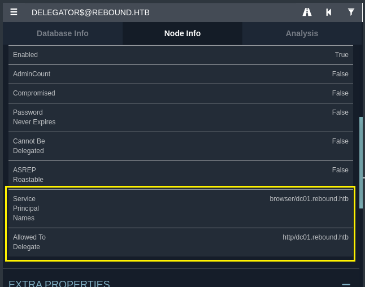
Task: Click the http/dc01.rebound.htb delegation value
Action: coord(315,237)
